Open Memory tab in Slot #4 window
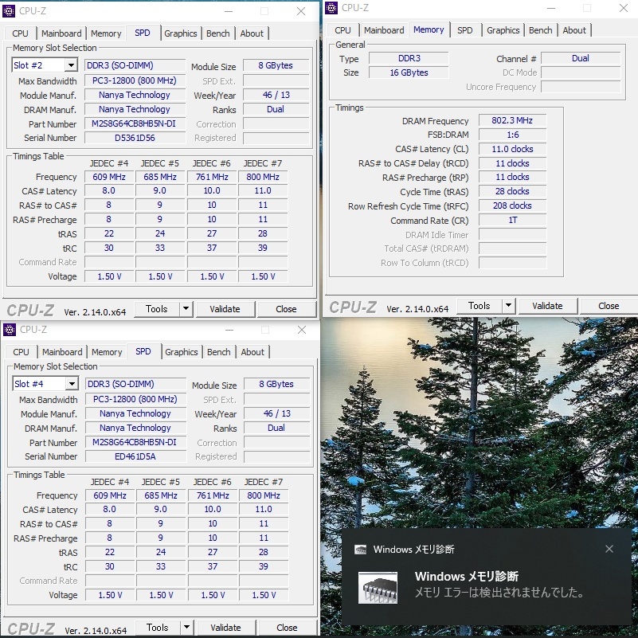This screenshot has width=638, height=638. click(107, 352)
